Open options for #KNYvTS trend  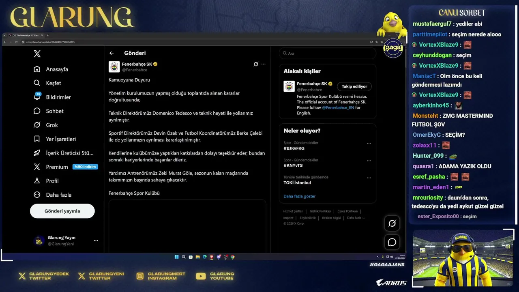point(369,161)
